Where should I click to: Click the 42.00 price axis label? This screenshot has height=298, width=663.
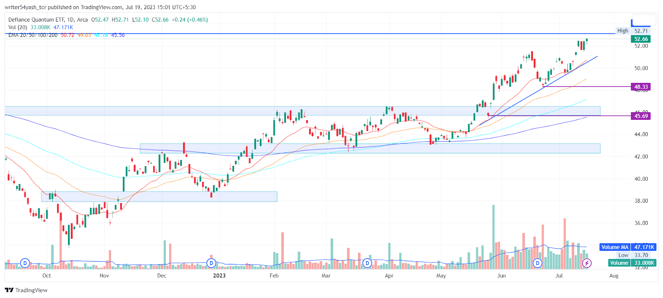(x=641, y=157)
